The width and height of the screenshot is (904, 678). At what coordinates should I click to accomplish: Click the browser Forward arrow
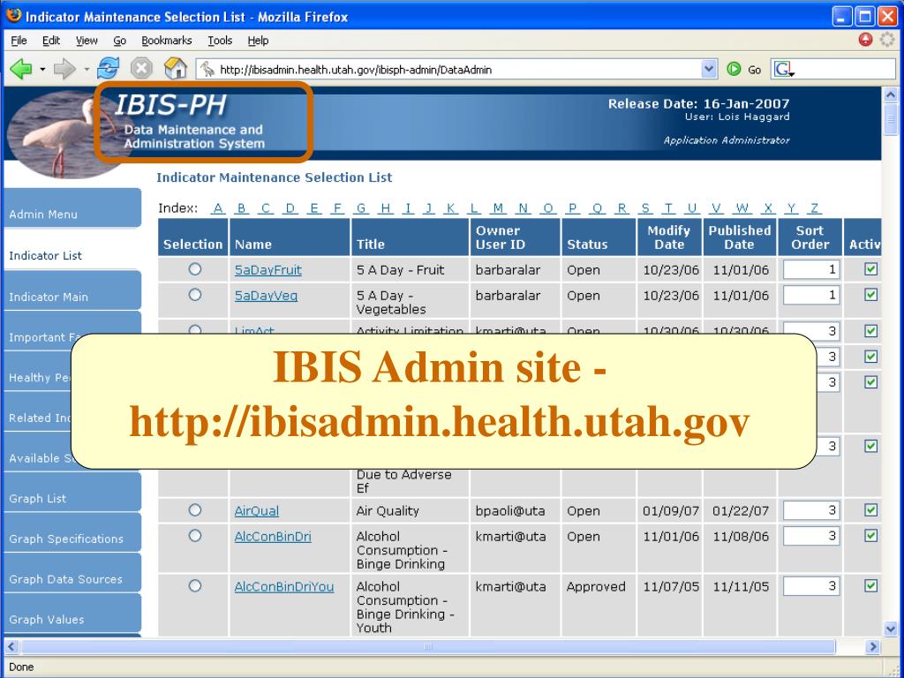64,70
